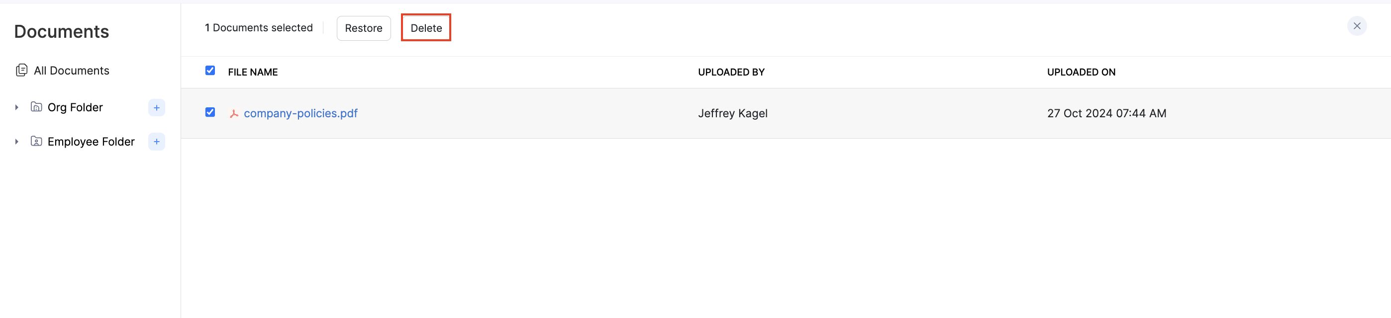Viewport: 1391px width, 318px height.
Task: Open the company-policies.pdf link
Action: [300, 114]
